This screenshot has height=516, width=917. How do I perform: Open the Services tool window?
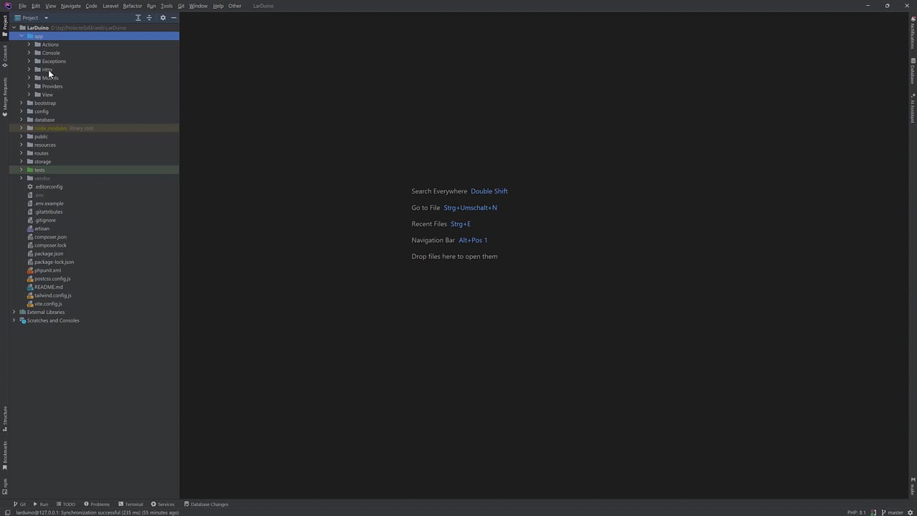163,504
